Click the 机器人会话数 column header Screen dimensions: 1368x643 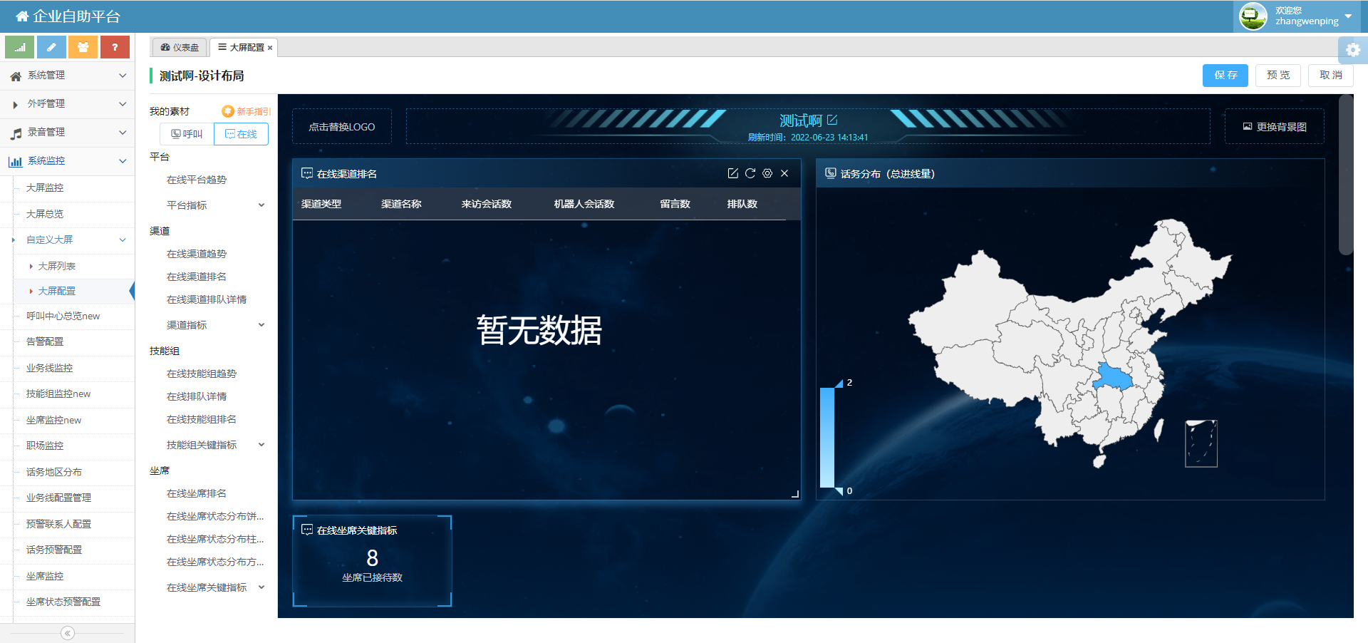584,204
